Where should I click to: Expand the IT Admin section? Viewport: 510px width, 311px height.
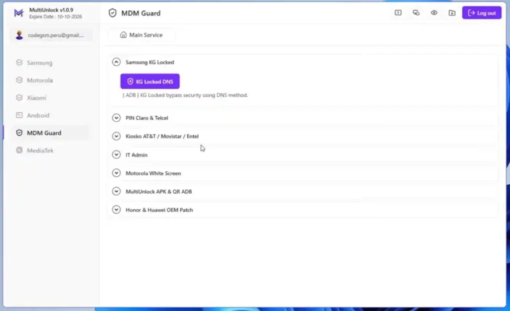pos(116,155)
